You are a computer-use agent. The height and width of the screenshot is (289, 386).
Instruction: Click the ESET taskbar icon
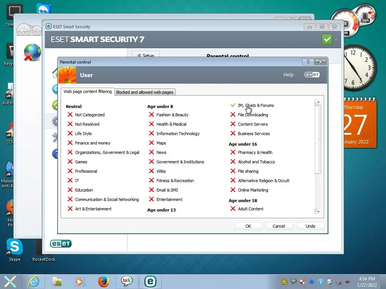click(x=150, y=281)
